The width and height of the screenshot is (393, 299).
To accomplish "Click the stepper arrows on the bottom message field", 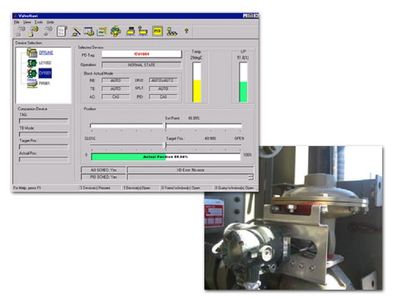I will [251, 177].
